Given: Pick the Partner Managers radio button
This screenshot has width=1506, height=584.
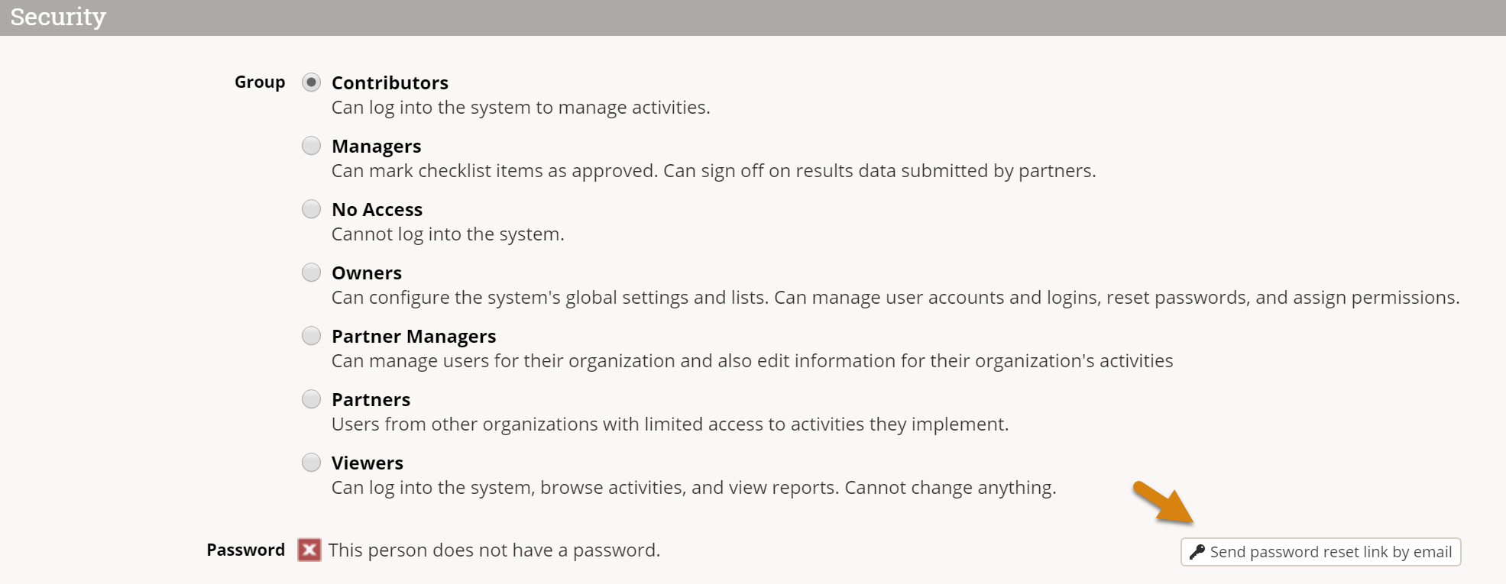Looking at the screenshot, I should coord(311,336).
